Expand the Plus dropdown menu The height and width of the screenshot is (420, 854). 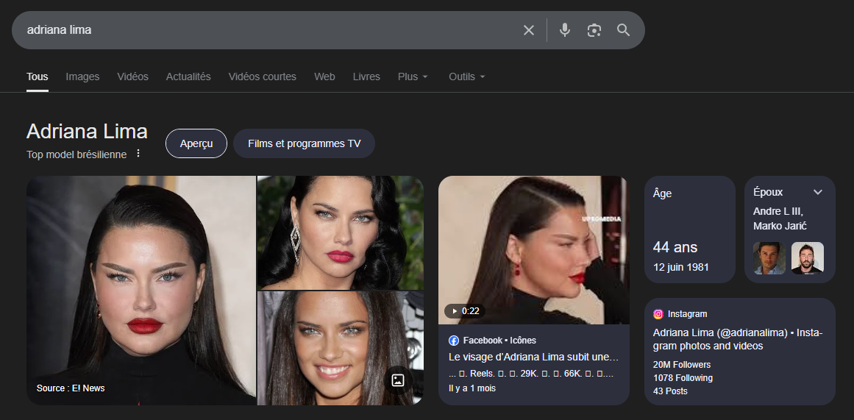[413, 76]
